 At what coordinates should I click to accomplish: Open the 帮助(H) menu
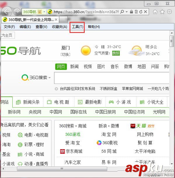pyautogui.click(x=94, y=27)
